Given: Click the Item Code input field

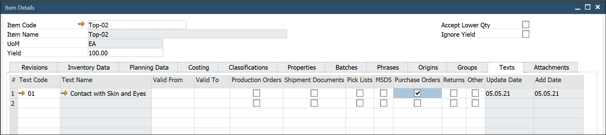Looking at the screenshot, I should (x=137, y=25).
